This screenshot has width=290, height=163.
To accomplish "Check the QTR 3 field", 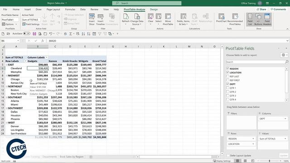I will (x=227, y=96).
